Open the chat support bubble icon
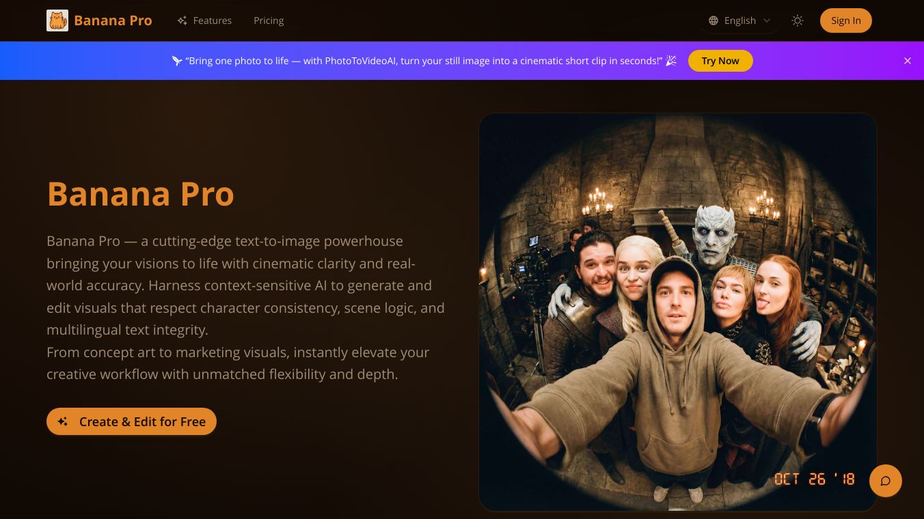 (x=886, y=481)
